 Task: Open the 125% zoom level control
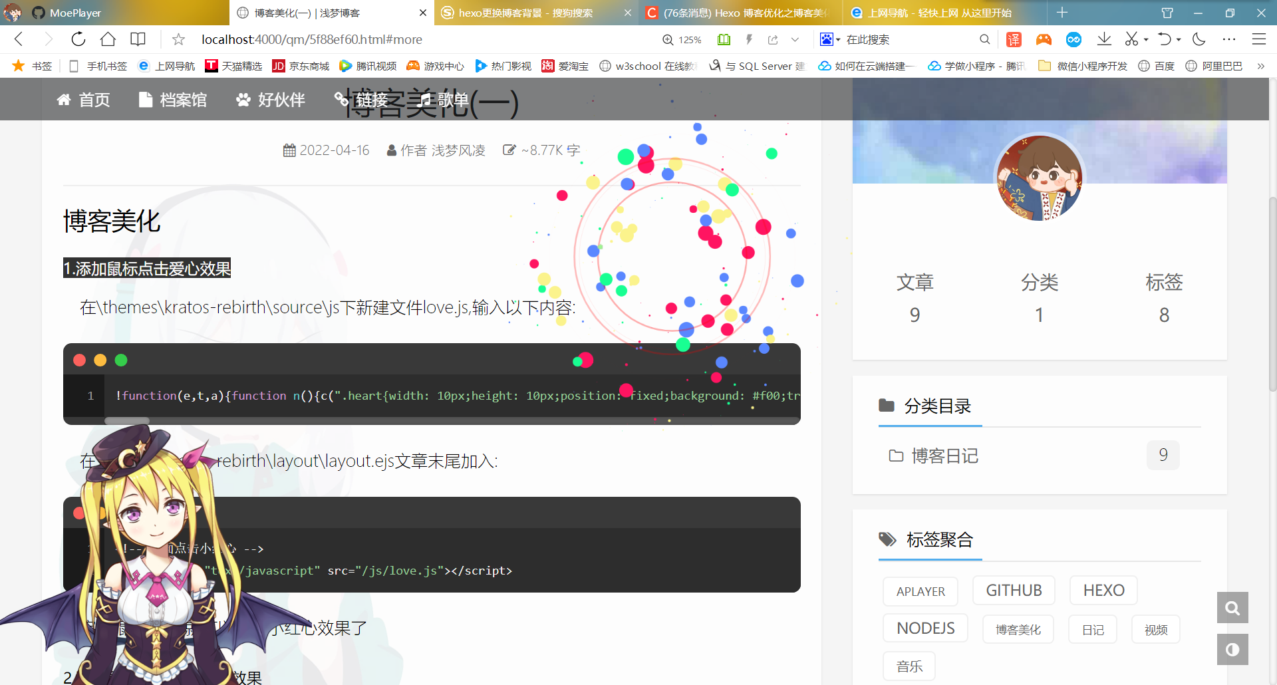682,40
